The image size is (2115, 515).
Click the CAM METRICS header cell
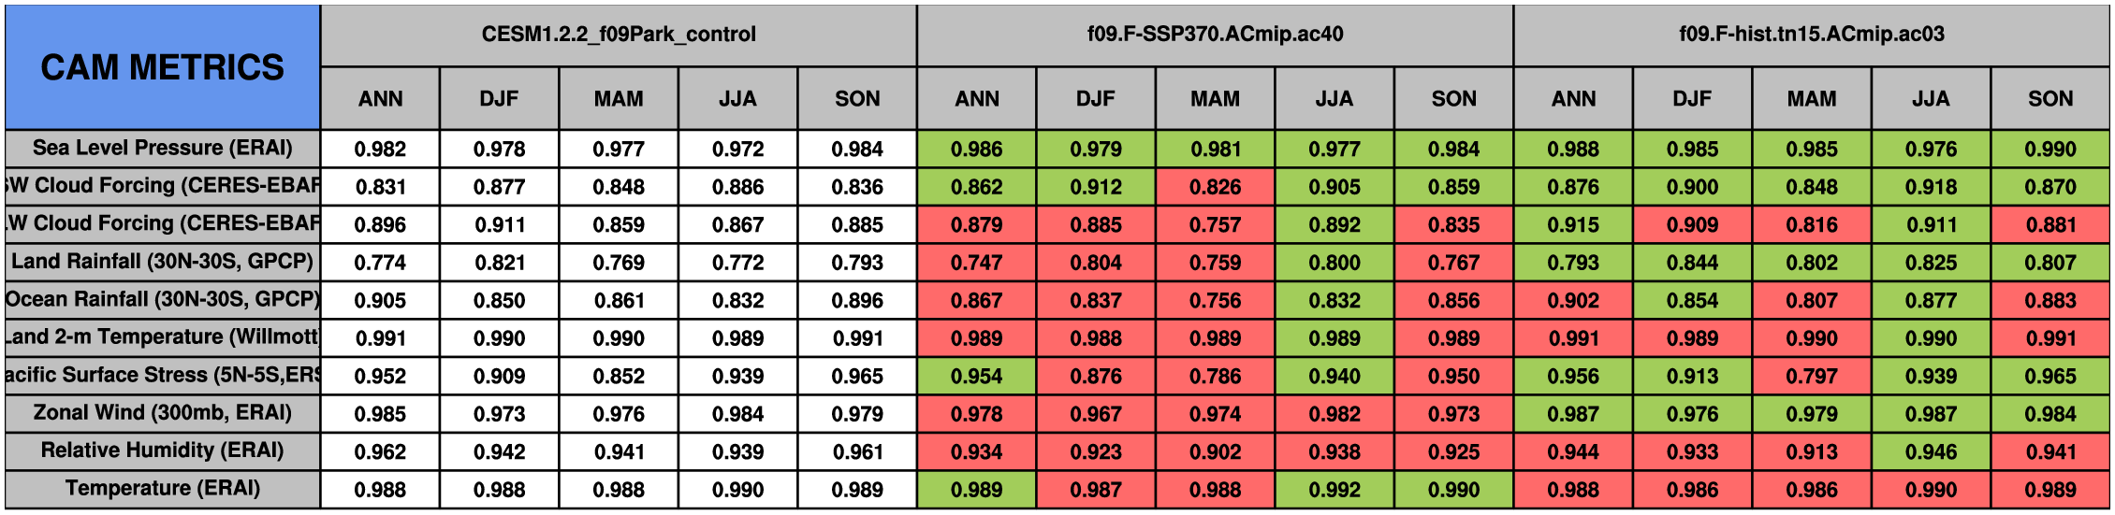coord(162,67)
